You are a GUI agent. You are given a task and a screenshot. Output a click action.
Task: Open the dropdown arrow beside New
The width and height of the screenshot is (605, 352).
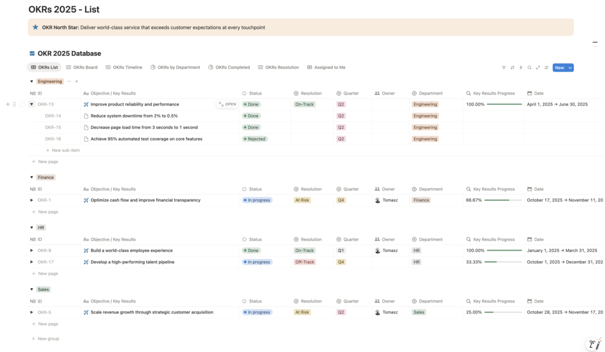(x=570, y=68)
